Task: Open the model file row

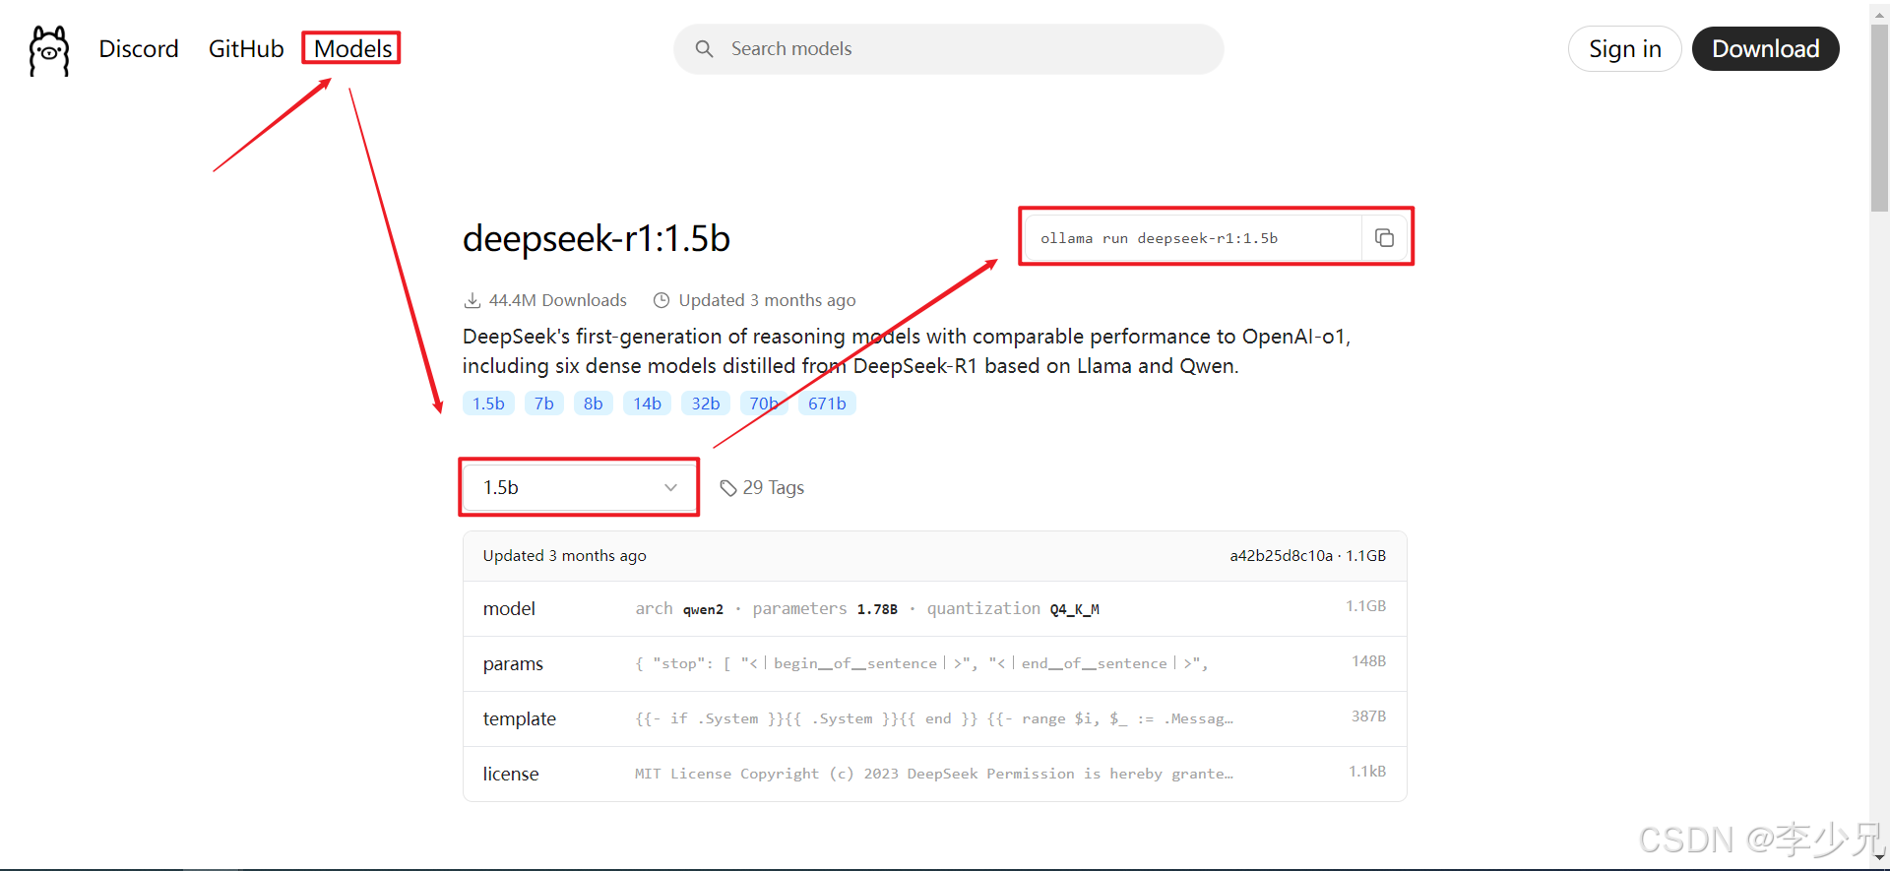Action: coord(934,608)
